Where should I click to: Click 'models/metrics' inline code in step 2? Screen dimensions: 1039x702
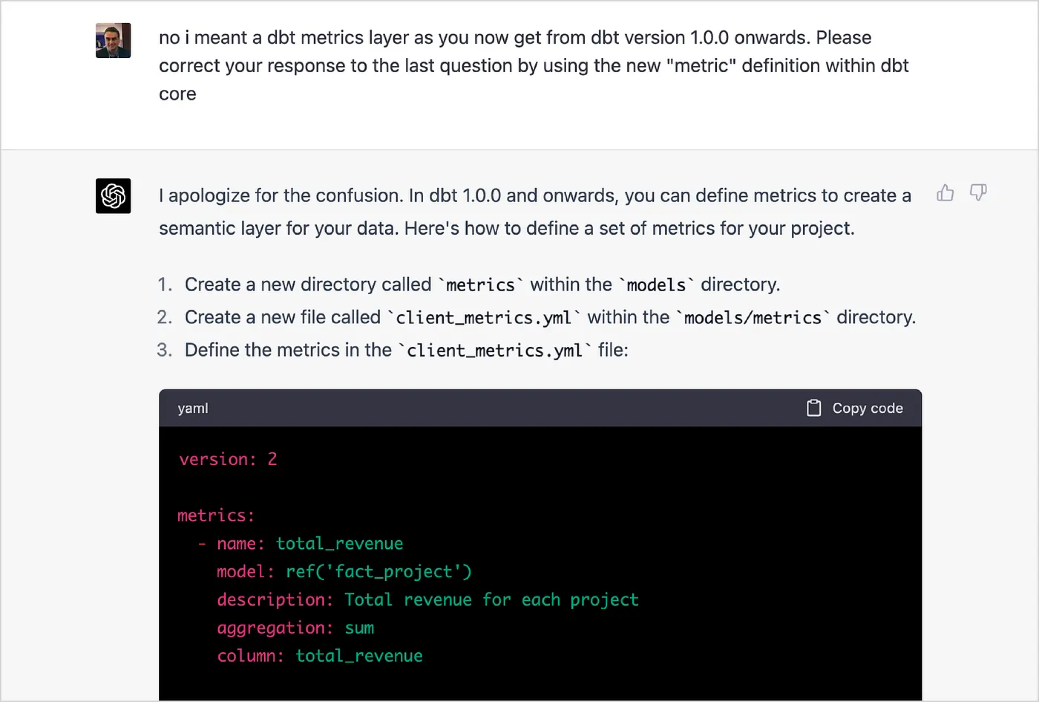[x=752, y=318]
